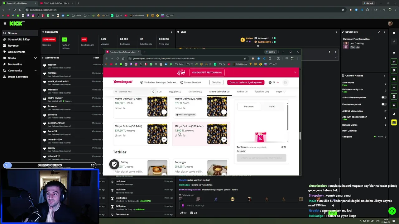Expand the Community sidebar section
399x224 pixels.
[x=35, y=71]
